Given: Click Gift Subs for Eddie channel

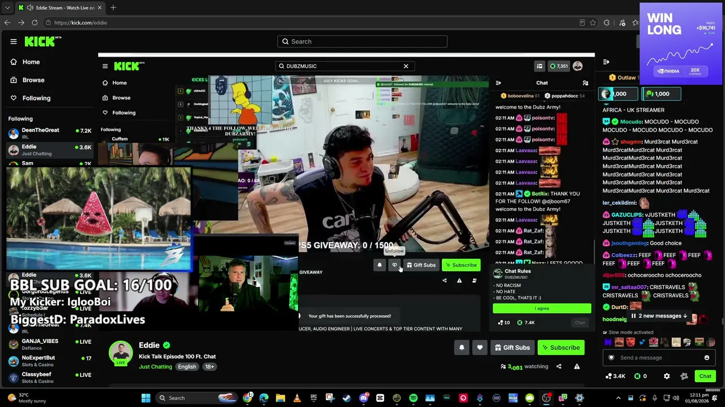Looking at the screenshot, I should (512, 348).
